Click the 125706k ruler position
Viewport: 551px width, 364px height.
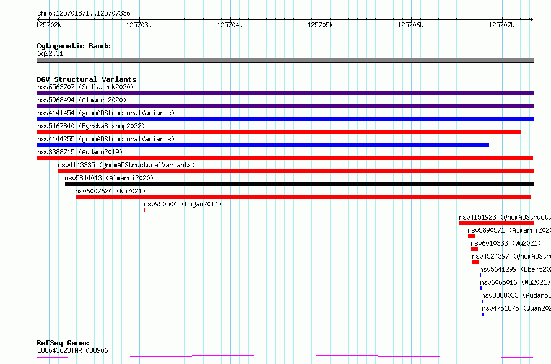pos(410,25)
